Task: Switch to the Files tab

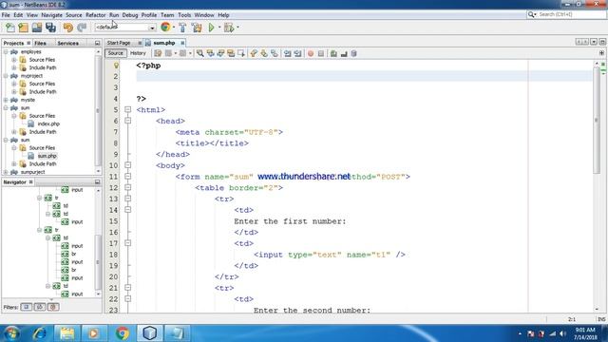Action: point(40,43)
